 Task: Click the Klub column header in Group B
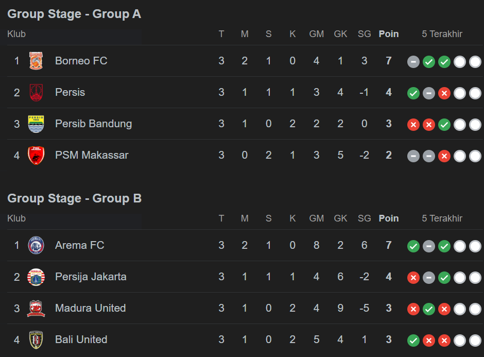tap(16, 218)
